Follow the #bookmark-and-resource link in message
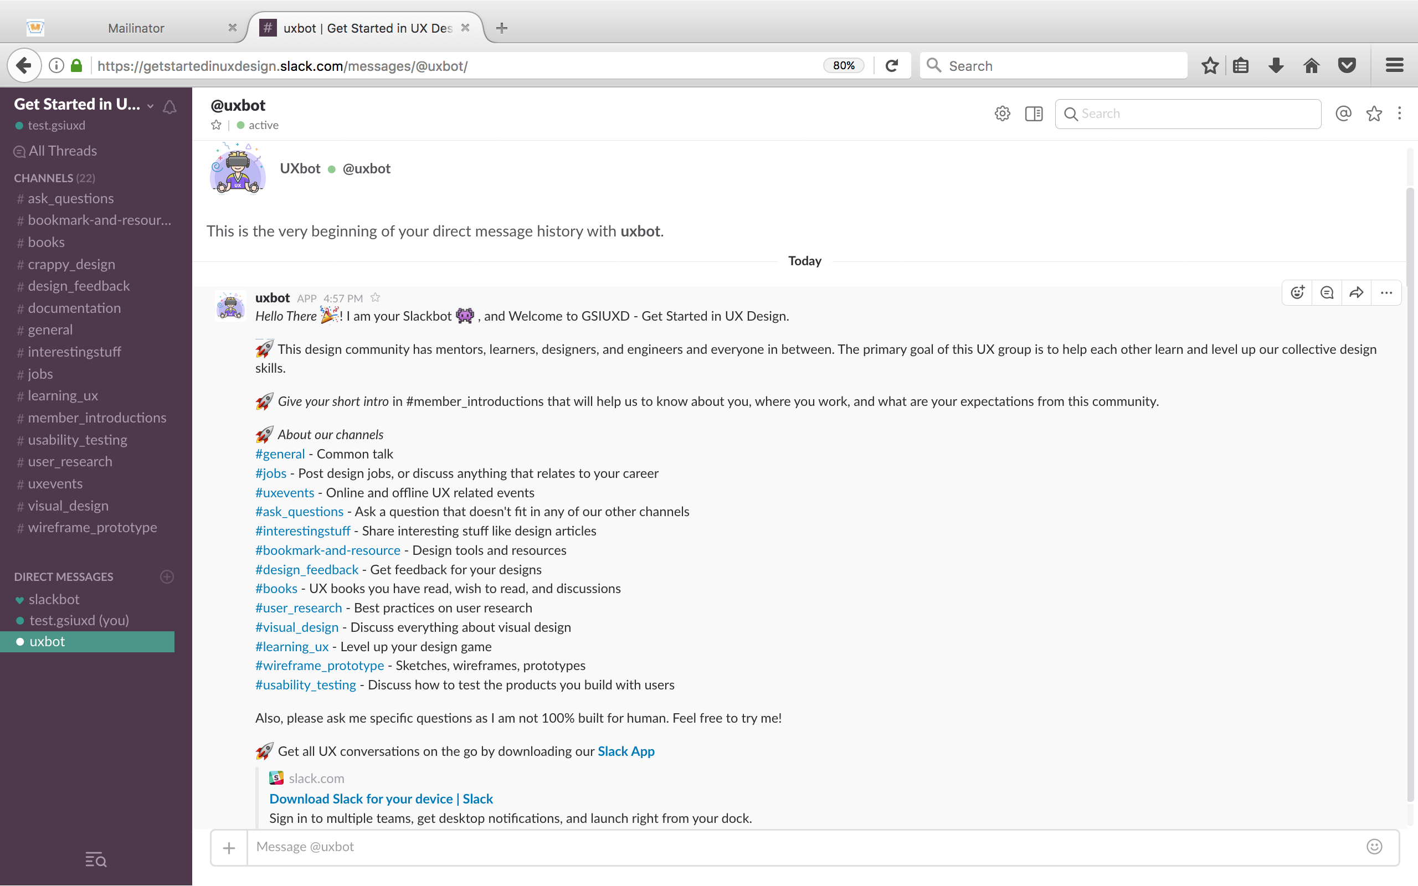Screen dimensions: 1418x886 pyautogui.click(x=327, y=550)
